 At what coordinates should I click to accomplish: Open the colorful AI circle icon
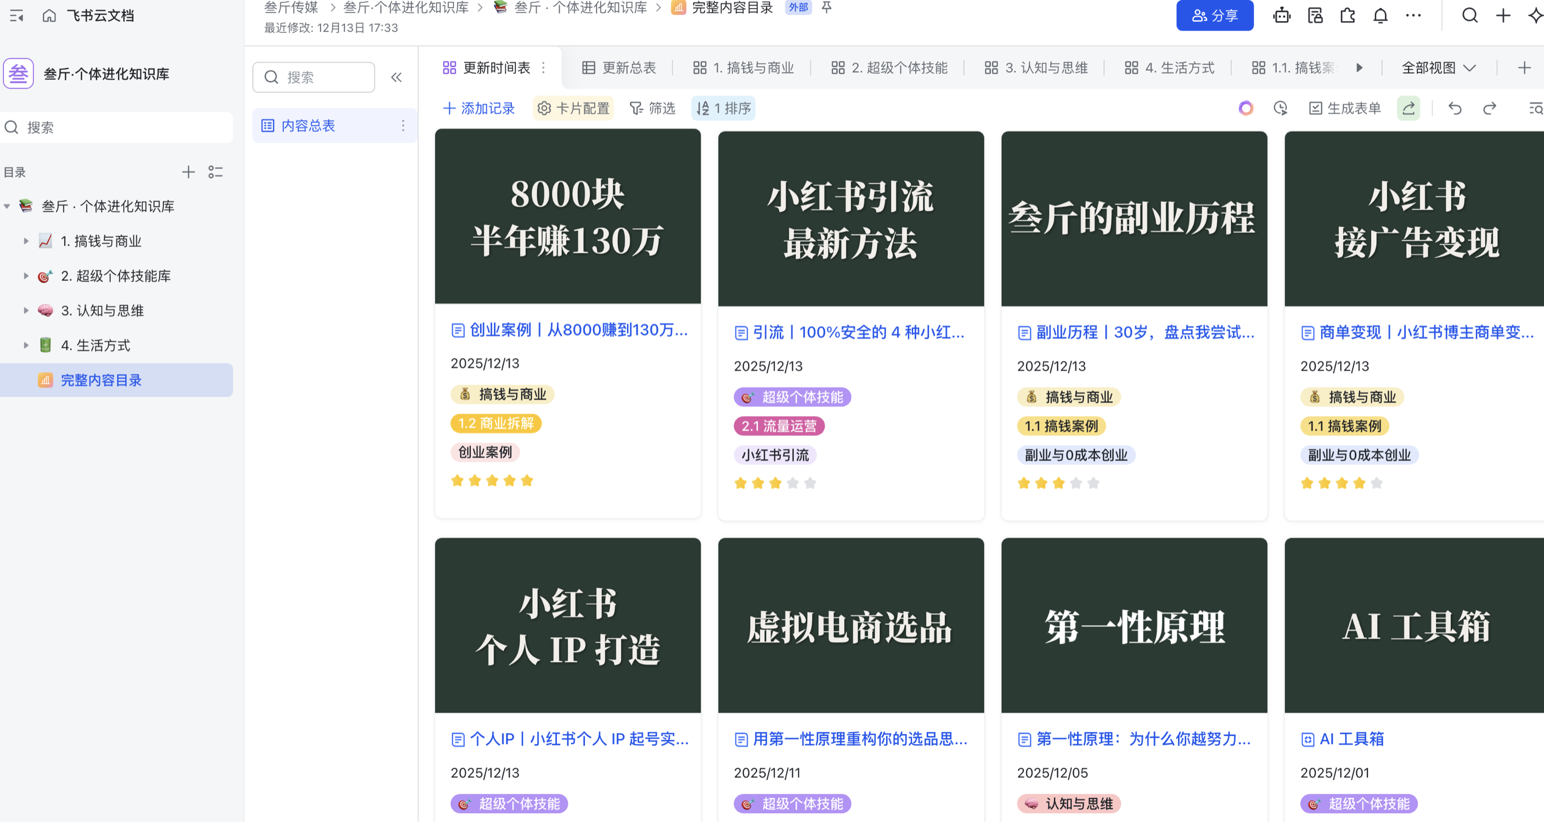coord(1246,109)
